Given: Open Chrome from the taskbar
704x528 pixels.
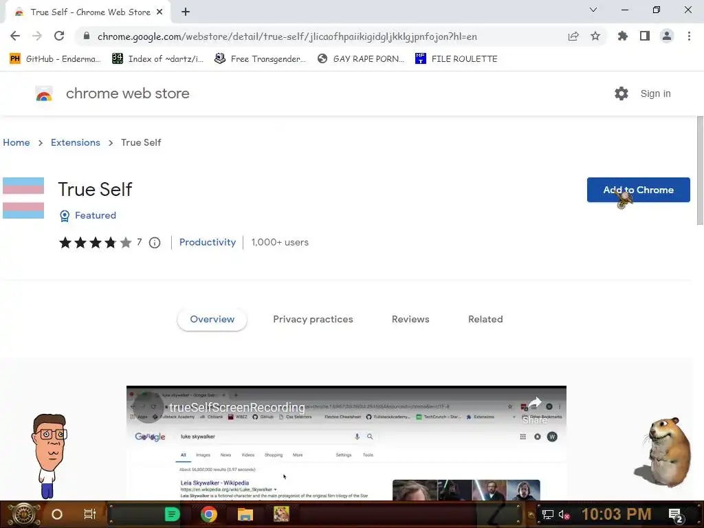Looking at the screenshot, I should point(209,514).
